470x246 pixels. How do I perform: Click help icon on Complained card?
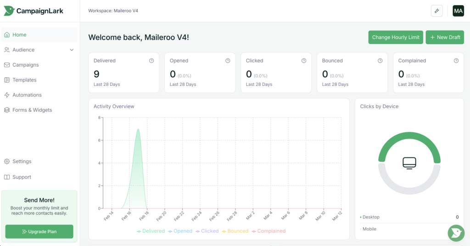pos(456,61)
